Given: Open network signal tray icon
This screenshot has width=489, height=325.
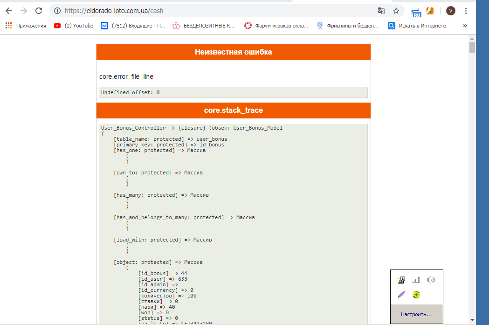Looking at the screenshot, I should click(416, 280).
